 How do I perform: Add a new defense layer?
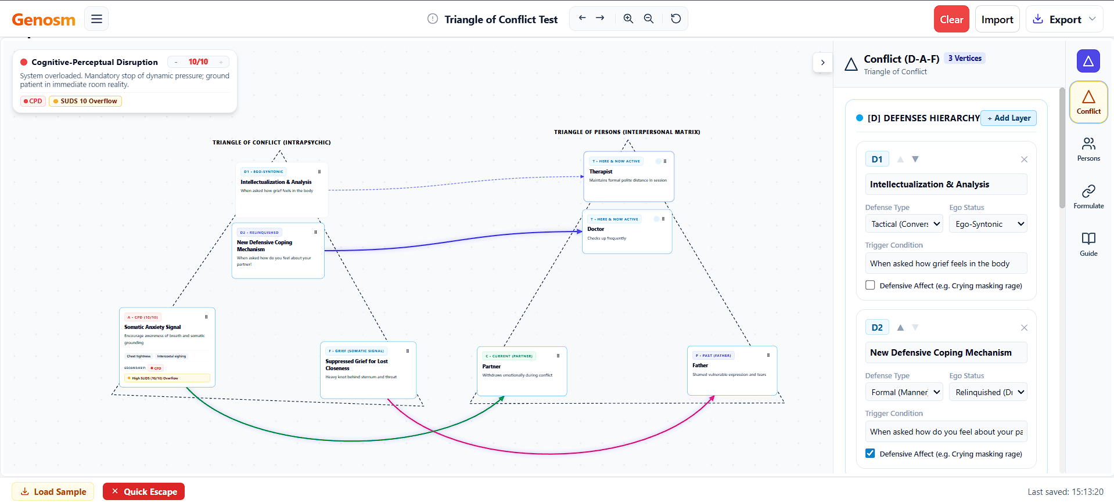click(1009, 118)
